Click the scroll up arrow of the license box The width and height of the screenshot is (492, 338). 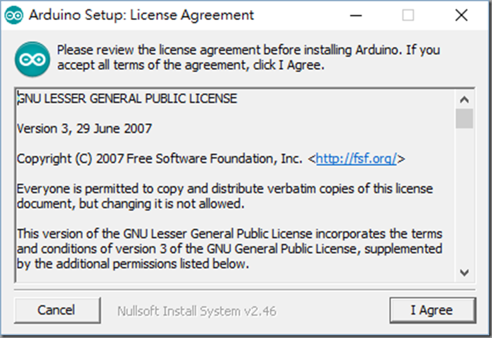[x=465, y=100]
